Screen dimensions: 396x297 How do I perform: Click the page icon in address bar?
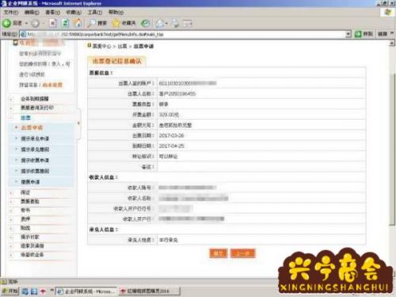(23, 34)
